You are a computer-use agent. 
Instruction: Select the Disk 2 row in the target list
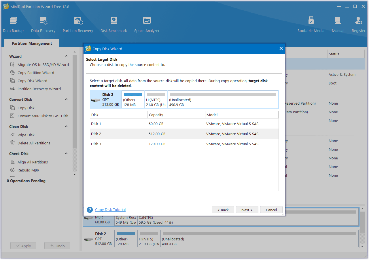point(184,134)
